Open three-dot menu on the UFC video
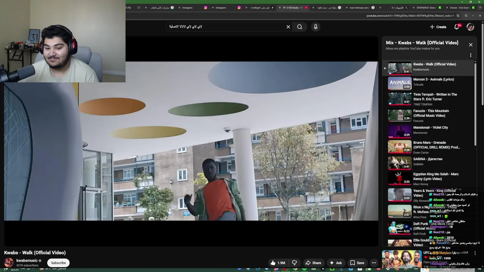The image size is (484, 272). (x=475, y=253)
